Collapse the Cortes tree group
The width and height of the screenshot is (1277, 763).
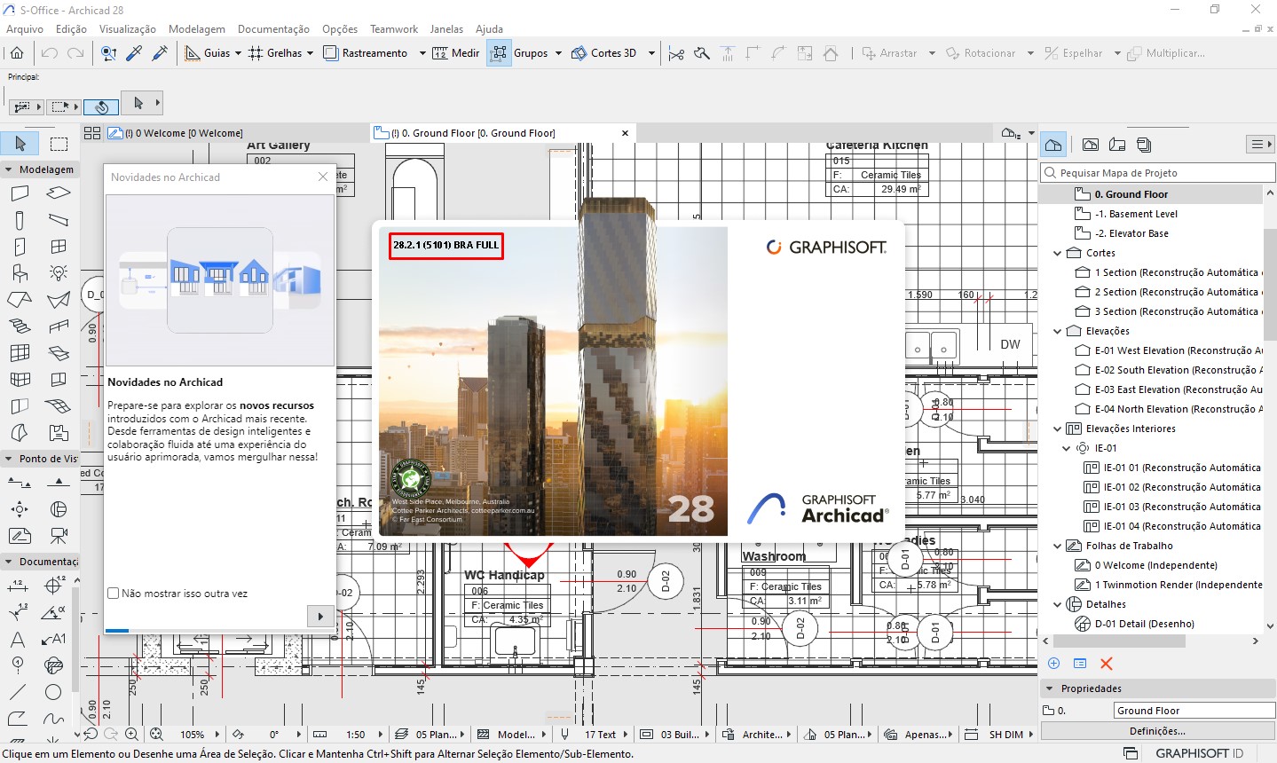tap(1057, 253)
